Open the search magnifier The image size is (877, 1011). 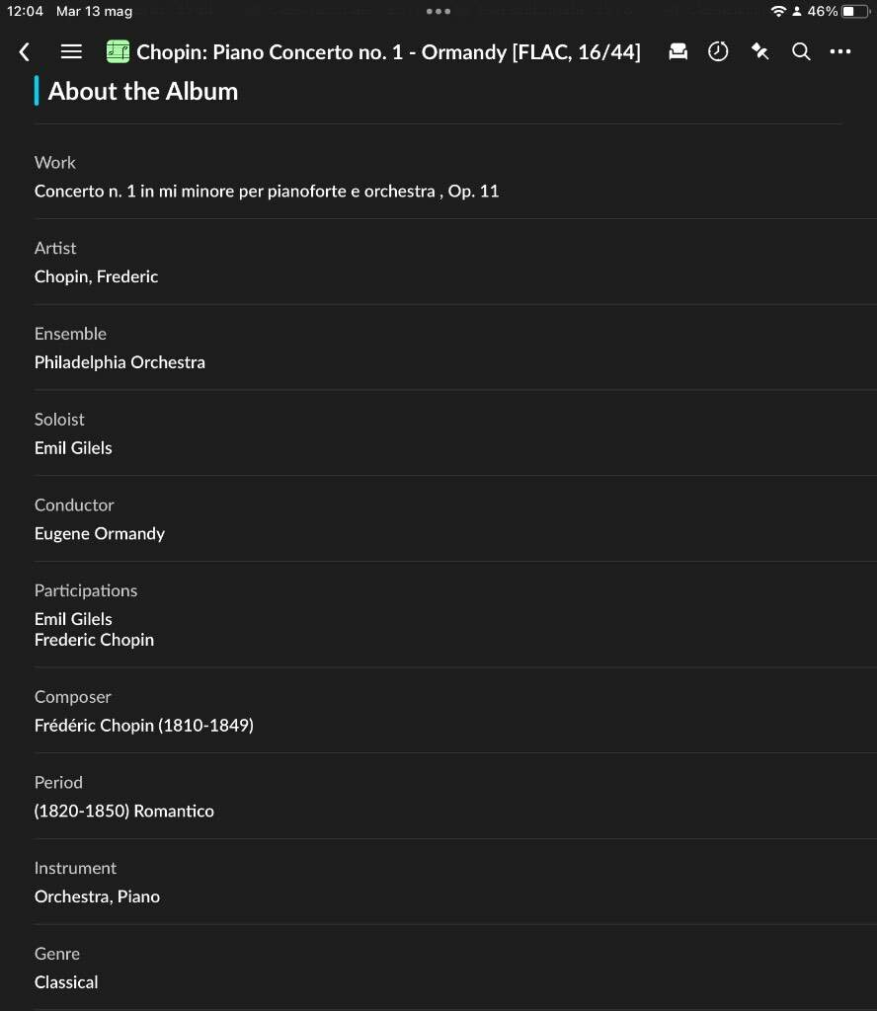coord(801,51)
